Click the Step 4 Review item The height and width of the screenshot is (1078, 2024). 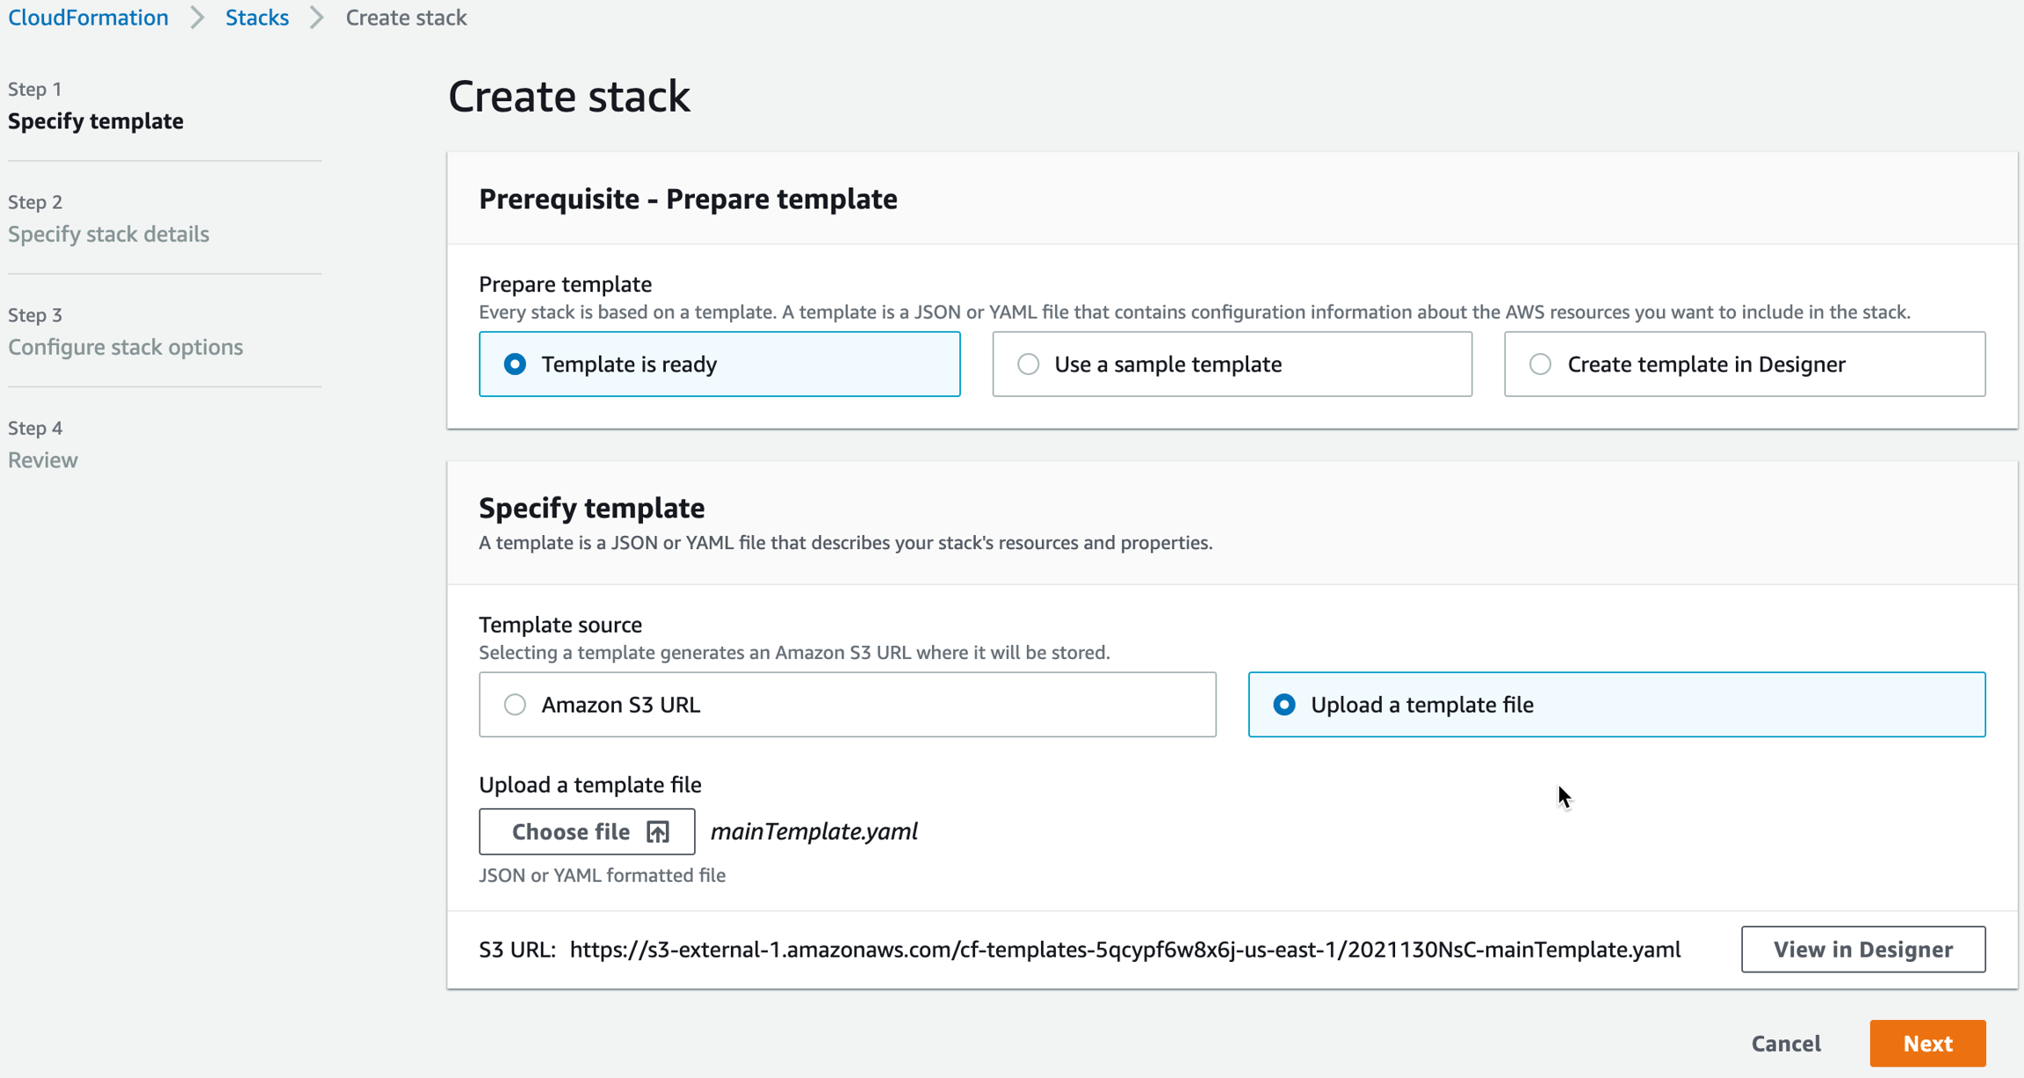coord(43,459)
